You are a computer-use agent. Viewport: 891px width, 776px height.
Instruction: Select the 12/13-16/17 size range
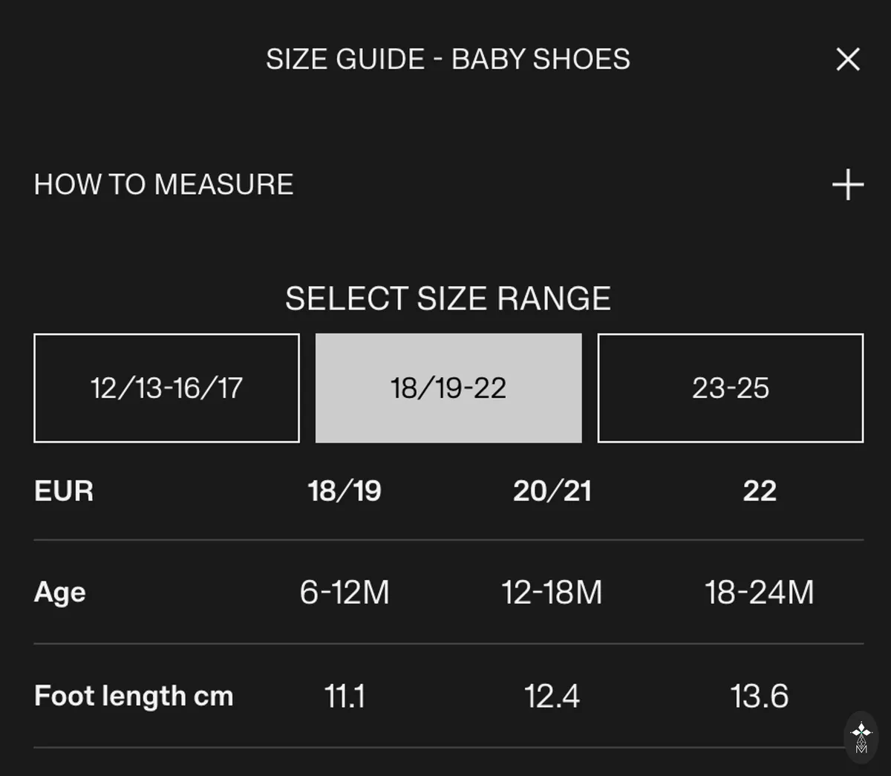[166, 388]
